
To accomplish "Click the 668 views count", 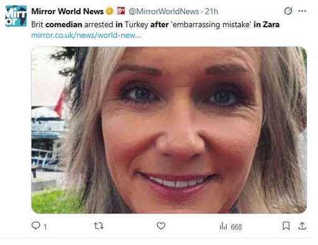I will point(236,227).
